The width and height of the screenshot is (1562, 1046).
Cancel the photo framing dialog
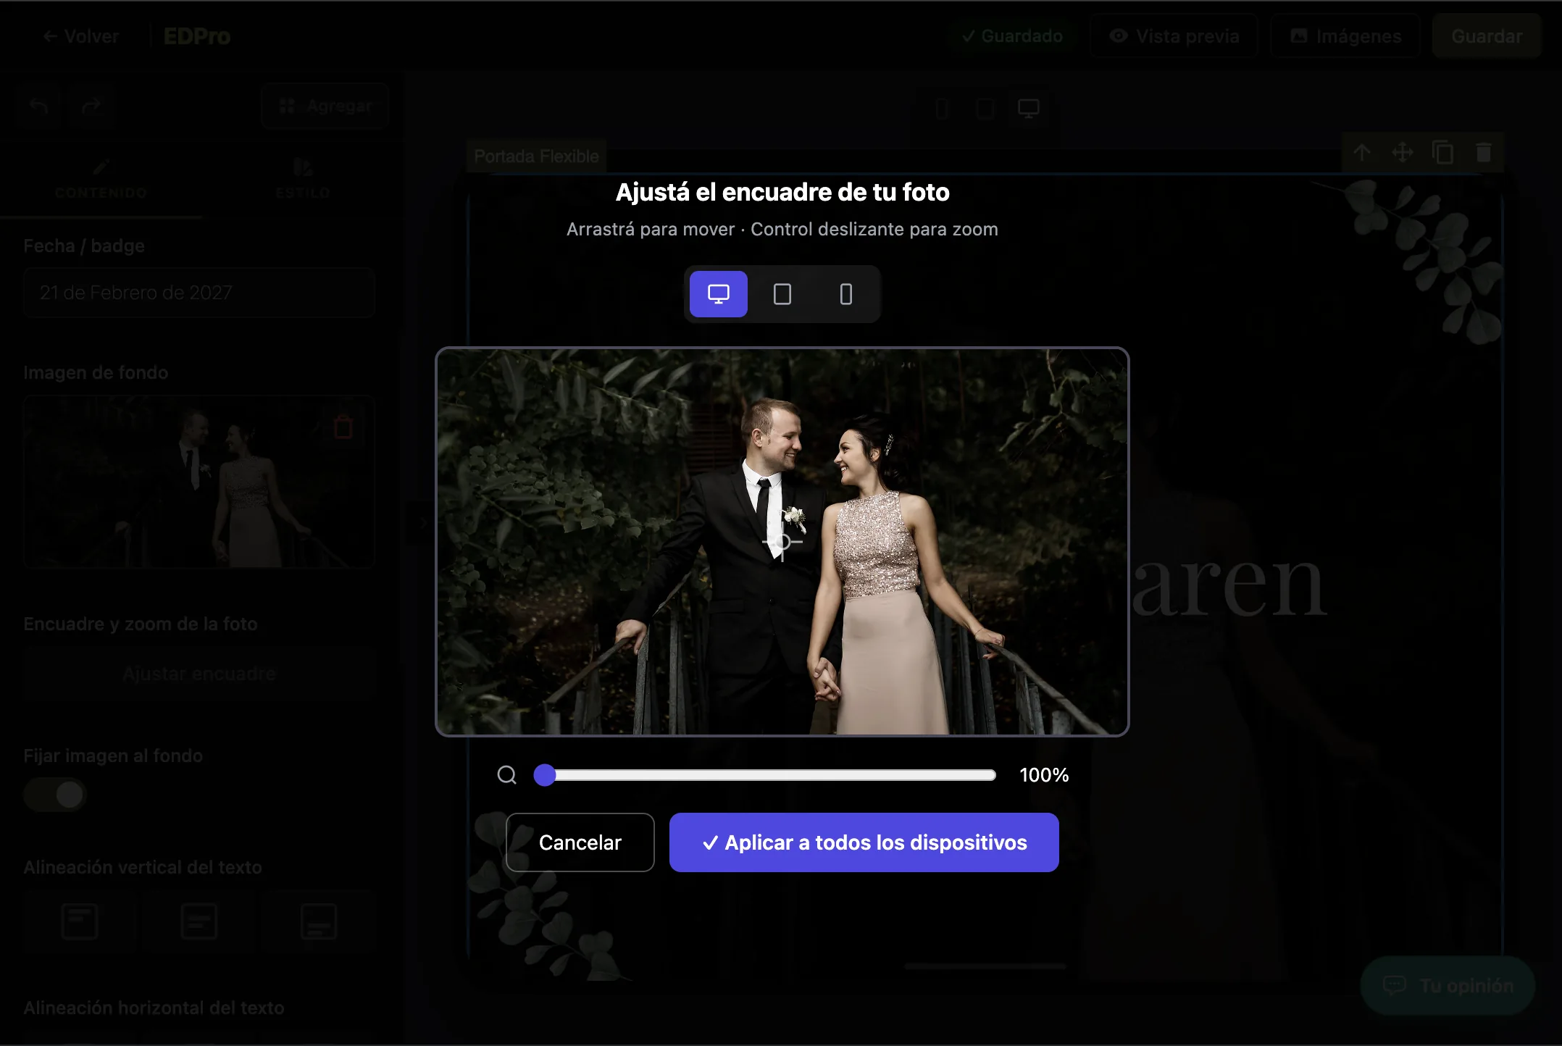[x=580, y=842]
